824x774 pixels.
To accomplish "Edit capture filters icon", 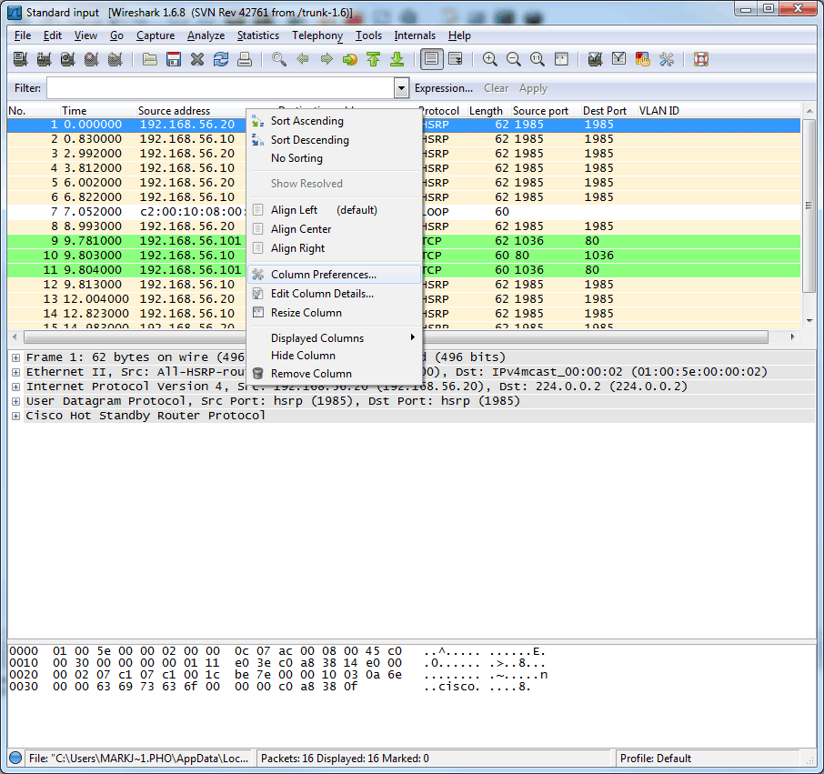I will (x=596, y=59).
